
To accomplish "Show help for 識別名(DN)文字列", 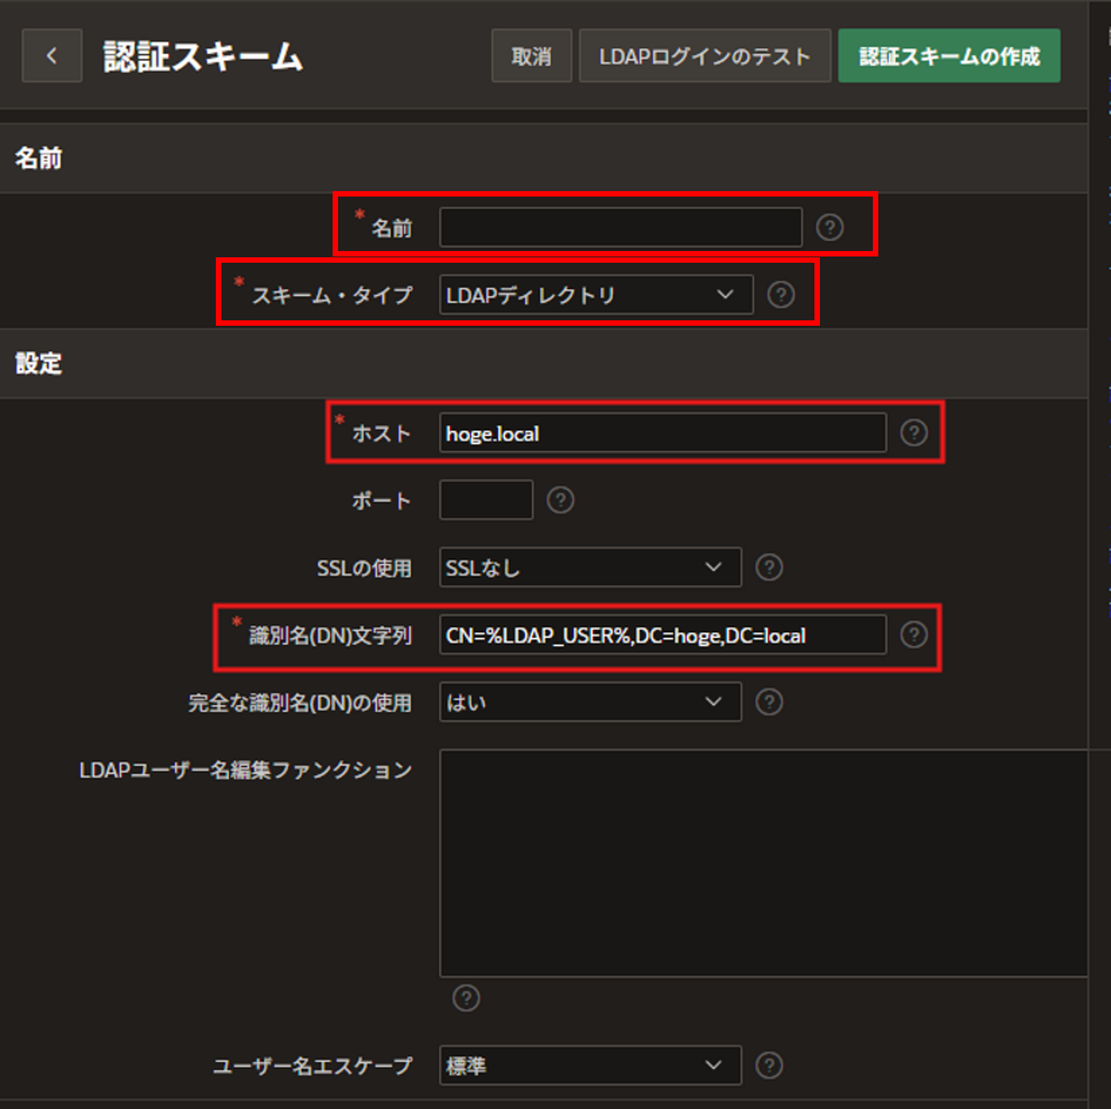I will click(913, 635).
